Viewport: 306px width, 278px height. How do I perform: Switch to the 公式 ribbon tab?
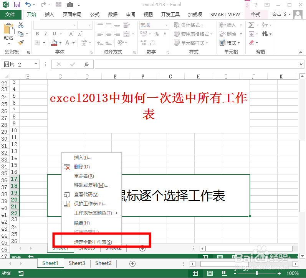coord(95,14)
